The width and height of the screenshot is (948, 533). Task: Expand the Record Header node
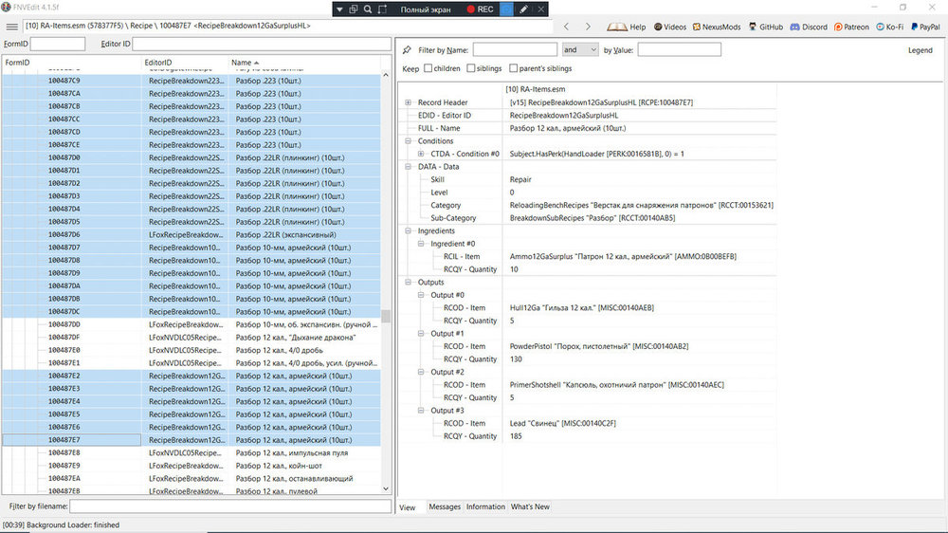408,102
